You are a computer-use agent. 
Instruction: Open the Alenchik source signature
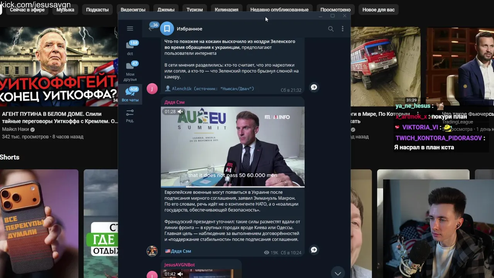210,89
